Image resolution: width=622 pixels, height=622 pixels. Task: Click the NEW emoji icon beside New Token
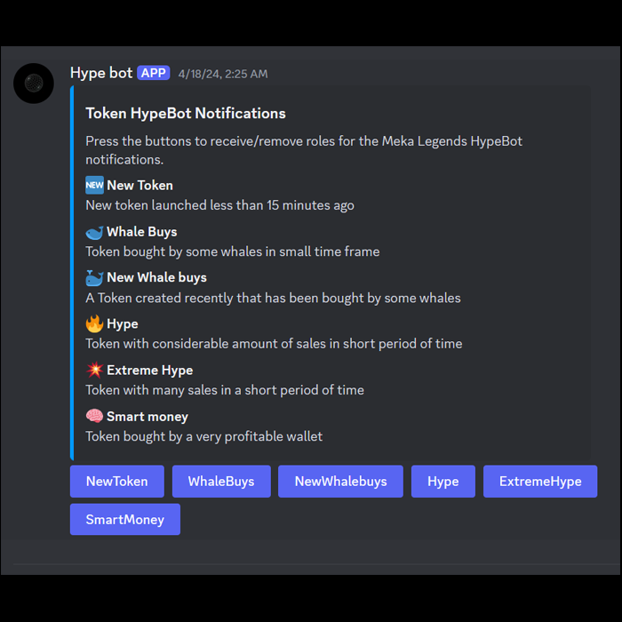click(x=94, y=185)
